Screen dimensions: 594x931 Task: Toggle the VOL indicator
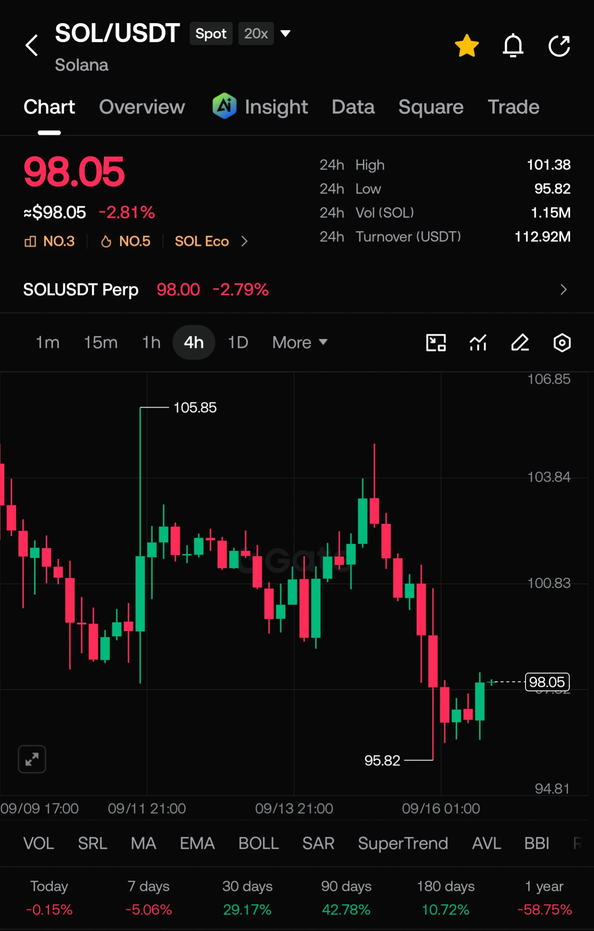point(39,843)
